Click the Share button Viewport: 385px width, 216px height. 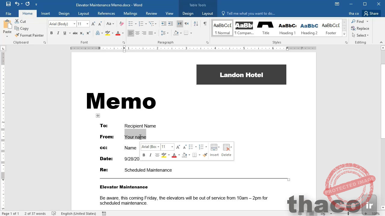click(x=371, y=13)
